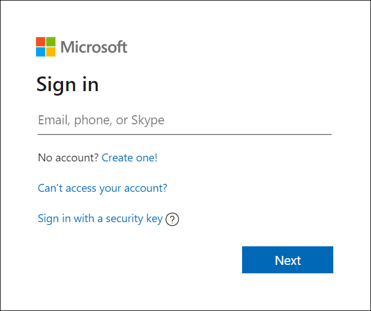The height and width of the screenshot is (311, 371).
Task: Click the yellow square in Microsoft logo
Action: point(51,52)
